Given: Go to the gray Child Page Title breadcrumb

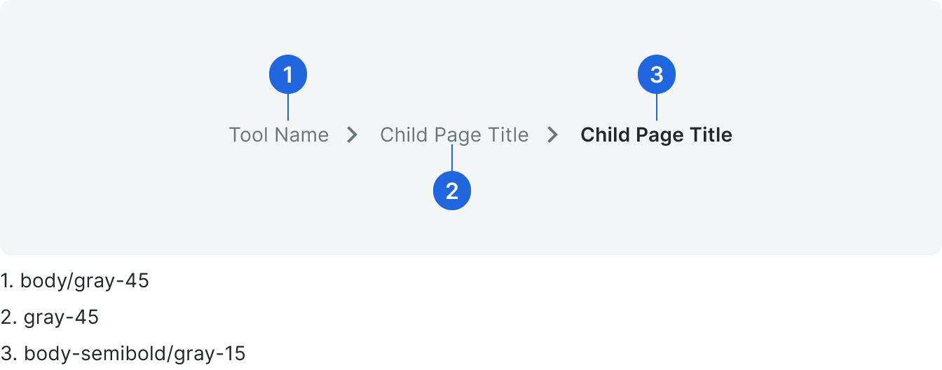Looking at the screenshot, I should tap(454, 135).
